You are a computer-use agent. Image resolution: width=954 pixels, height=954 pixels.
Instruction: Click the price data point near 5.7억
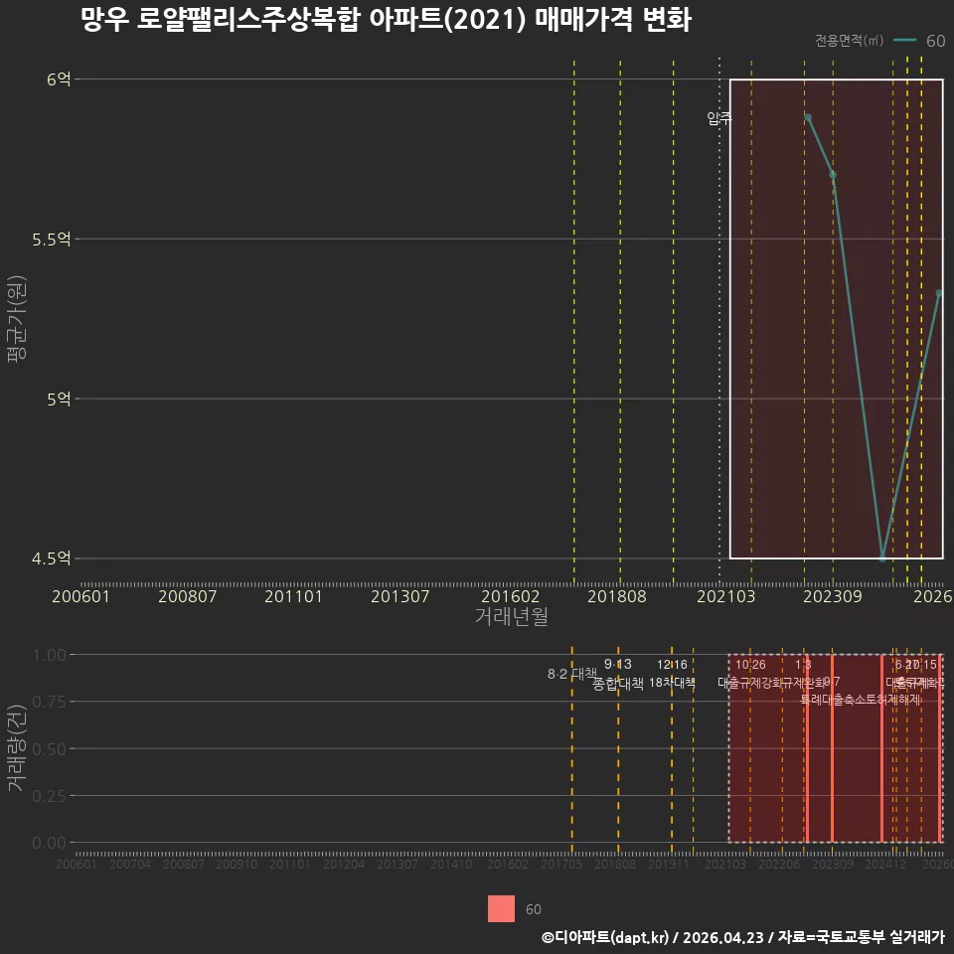[x=833, y=175]
